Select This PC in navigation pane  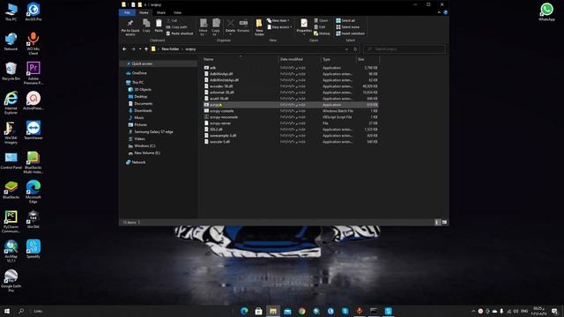click(x=137, y=82)
